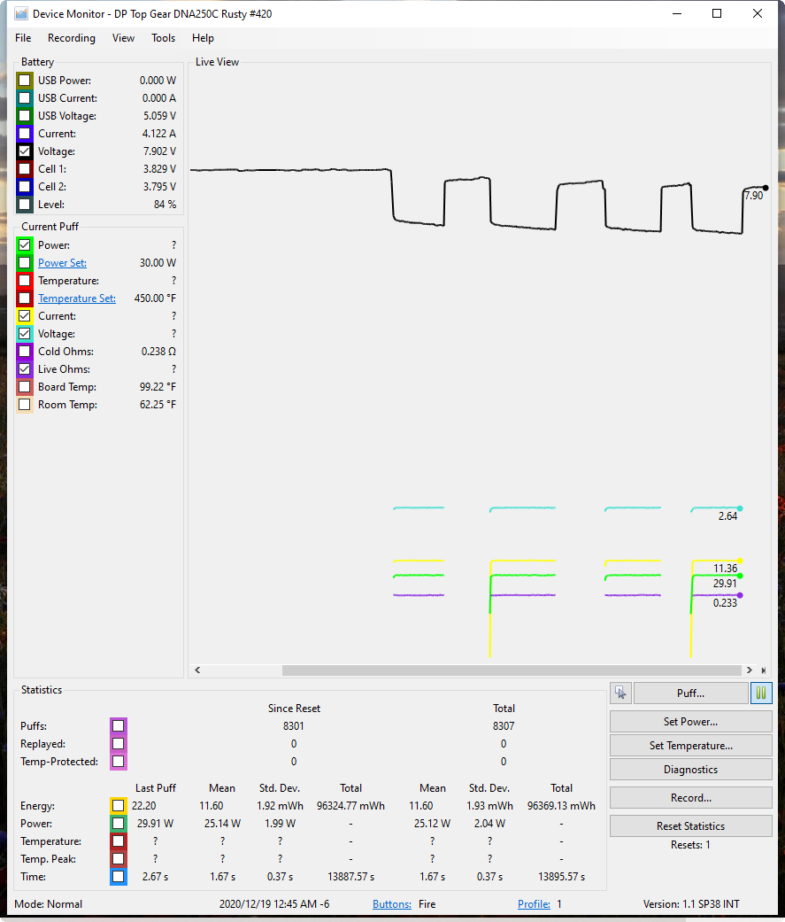Image resolution: width=785 pixels, height=922 pixels.
Task: Enable the Board Temp checkbox
Action: [x=25, y=387]
